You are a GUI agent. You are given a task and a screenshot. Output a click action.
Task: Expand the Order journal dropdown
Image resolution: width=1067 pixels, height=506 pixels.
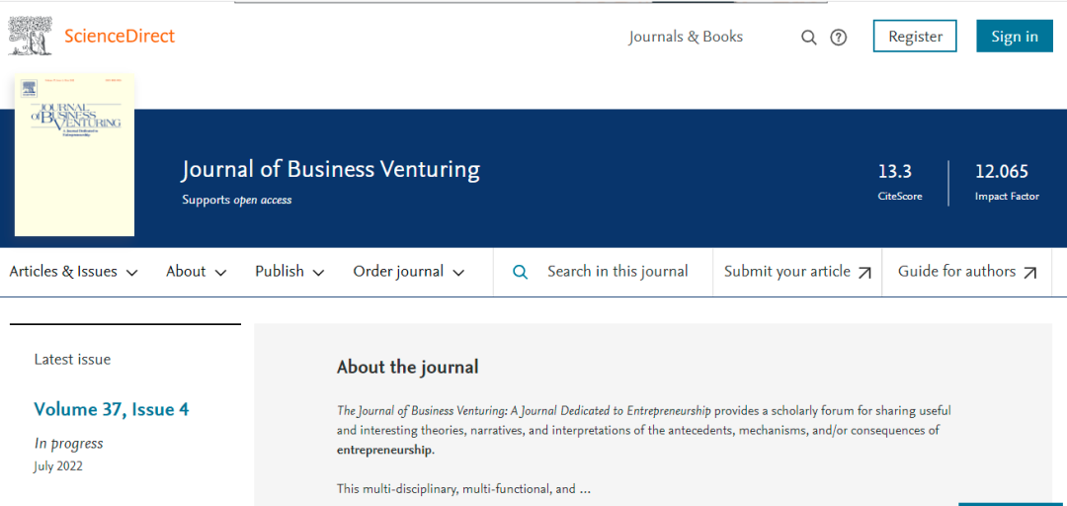pyautogui.click(x=408, y=272)
